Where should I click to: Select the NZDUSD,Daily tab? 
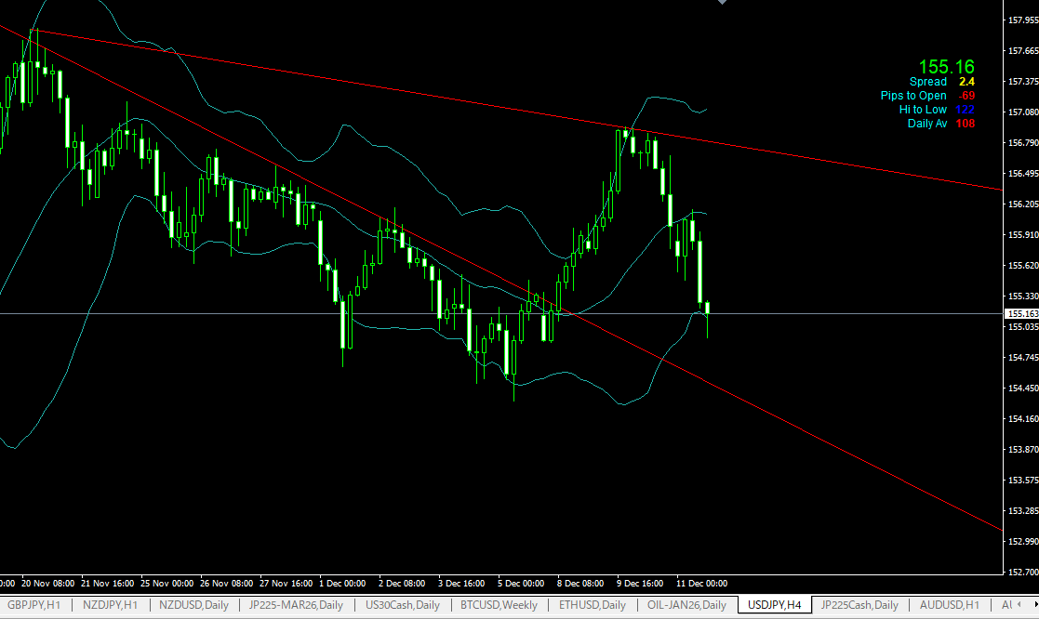click(x=193, y=605)
